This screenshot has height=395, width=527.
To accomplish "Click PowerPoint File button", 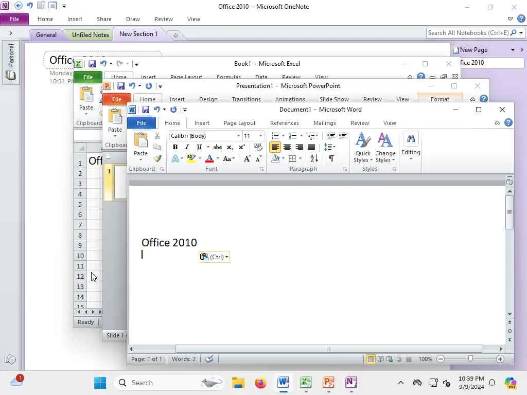I will pyautogui.click(x=117, y=99).
